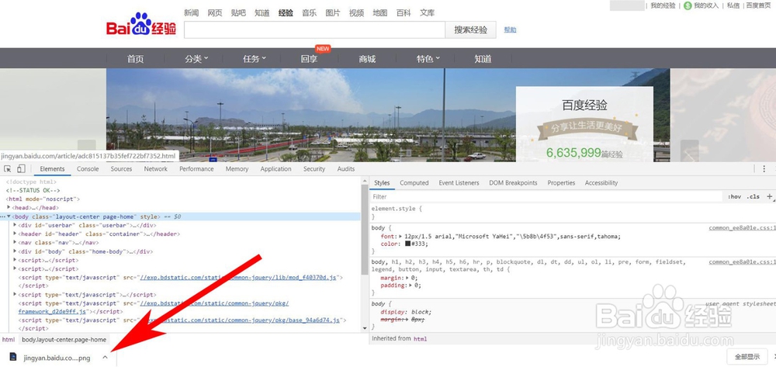776x367 pixels.
Task: Click the 贴吧 link in top navigation
Action: pos(238,13)
